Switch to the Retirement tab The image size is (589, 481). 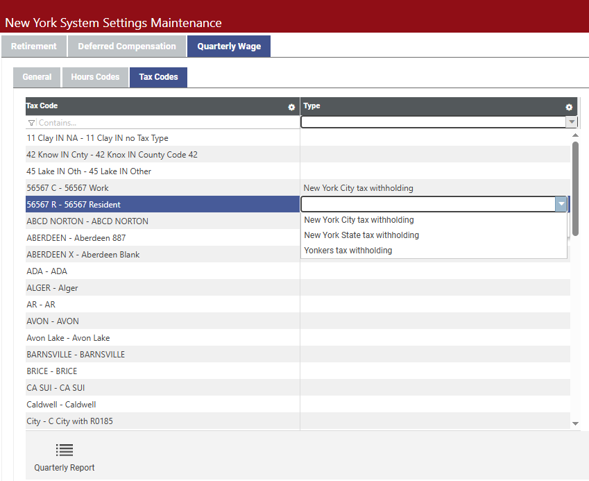pos(34,47)
